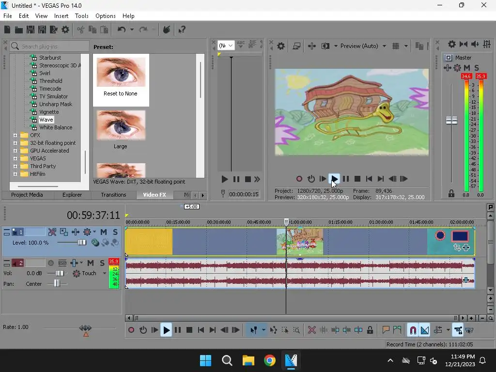Solo video track 1

coord(115,232)
